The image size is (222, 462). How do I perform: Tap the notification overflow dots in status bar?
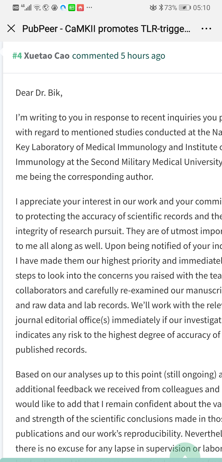pyautogui.click(x=89, y=8)
